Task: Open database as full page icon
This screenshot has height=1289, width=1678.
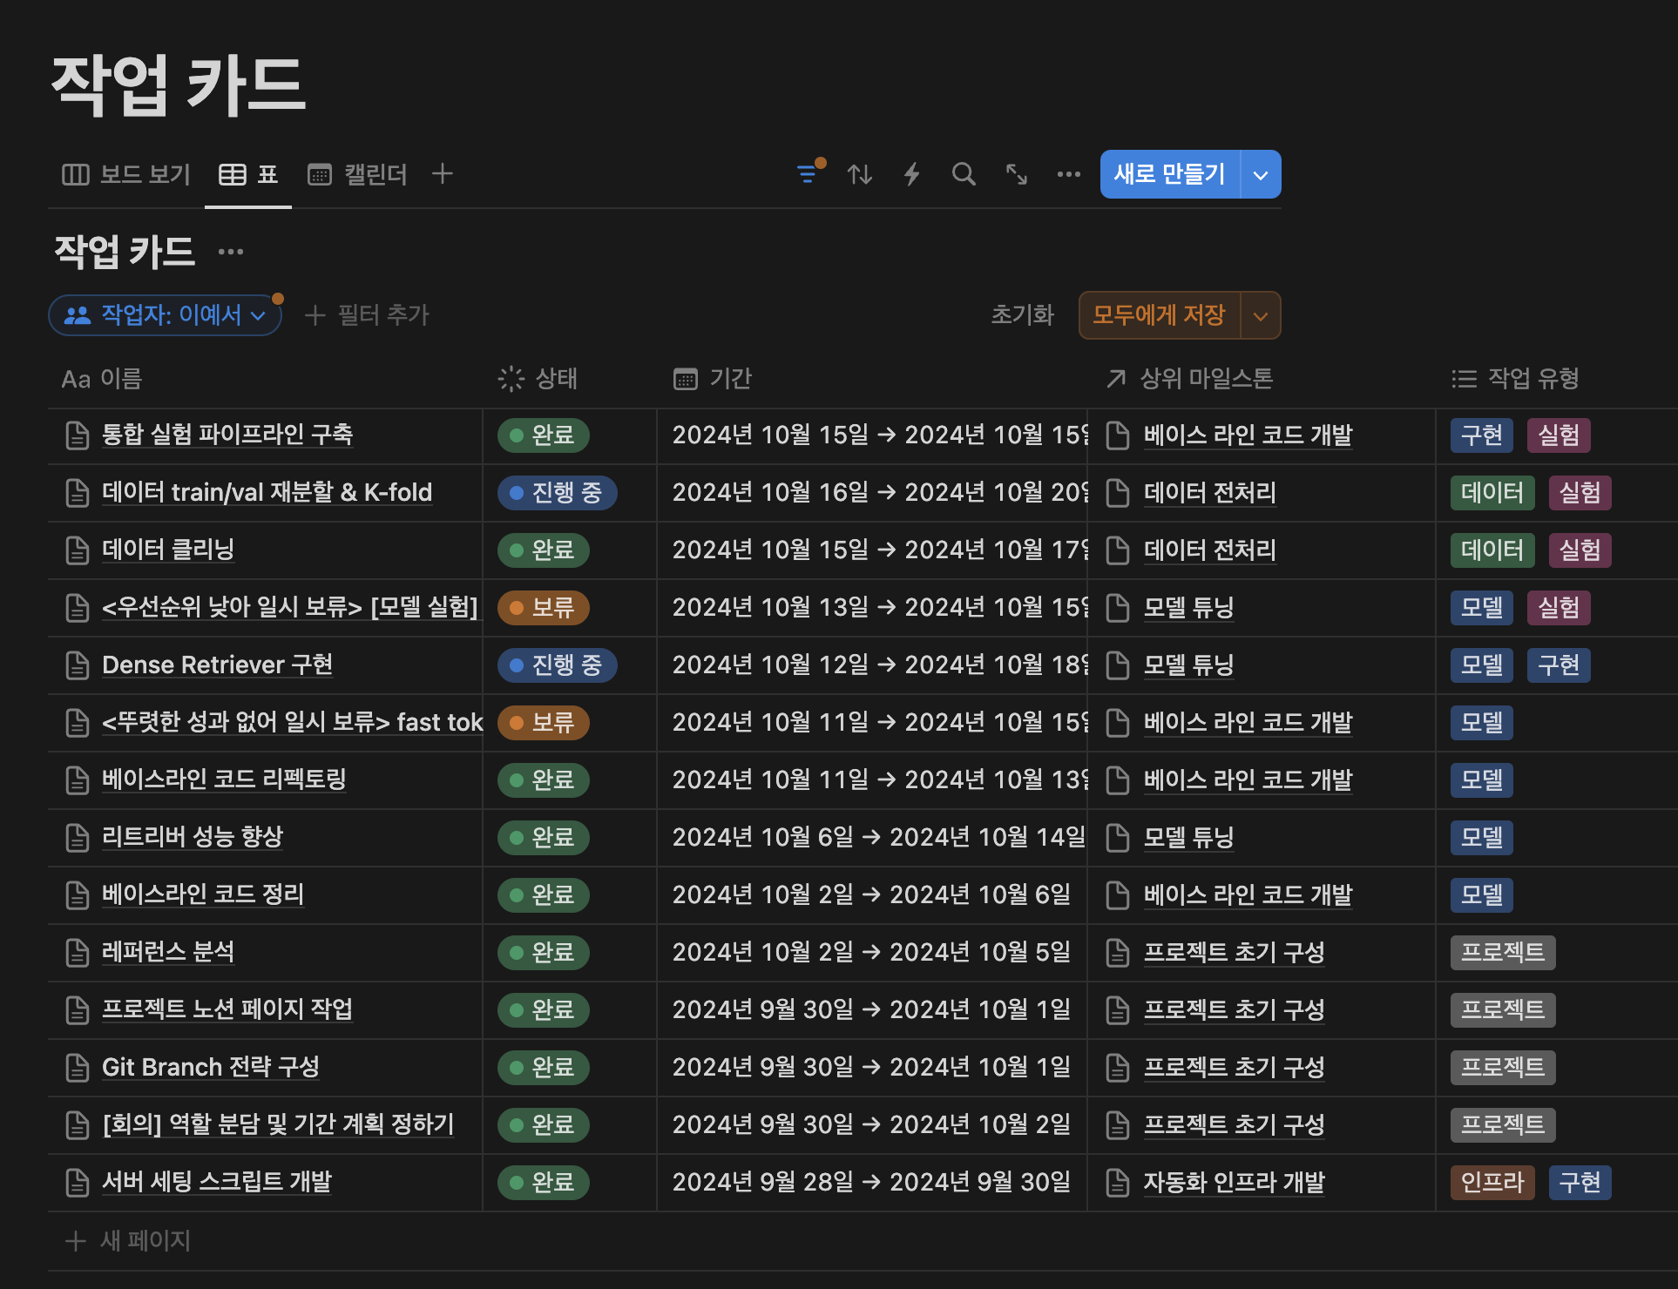Action: click(x=1017, y=174)
